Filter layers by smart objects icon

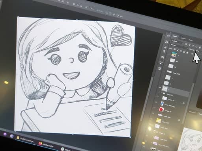(x=200, y=47)
